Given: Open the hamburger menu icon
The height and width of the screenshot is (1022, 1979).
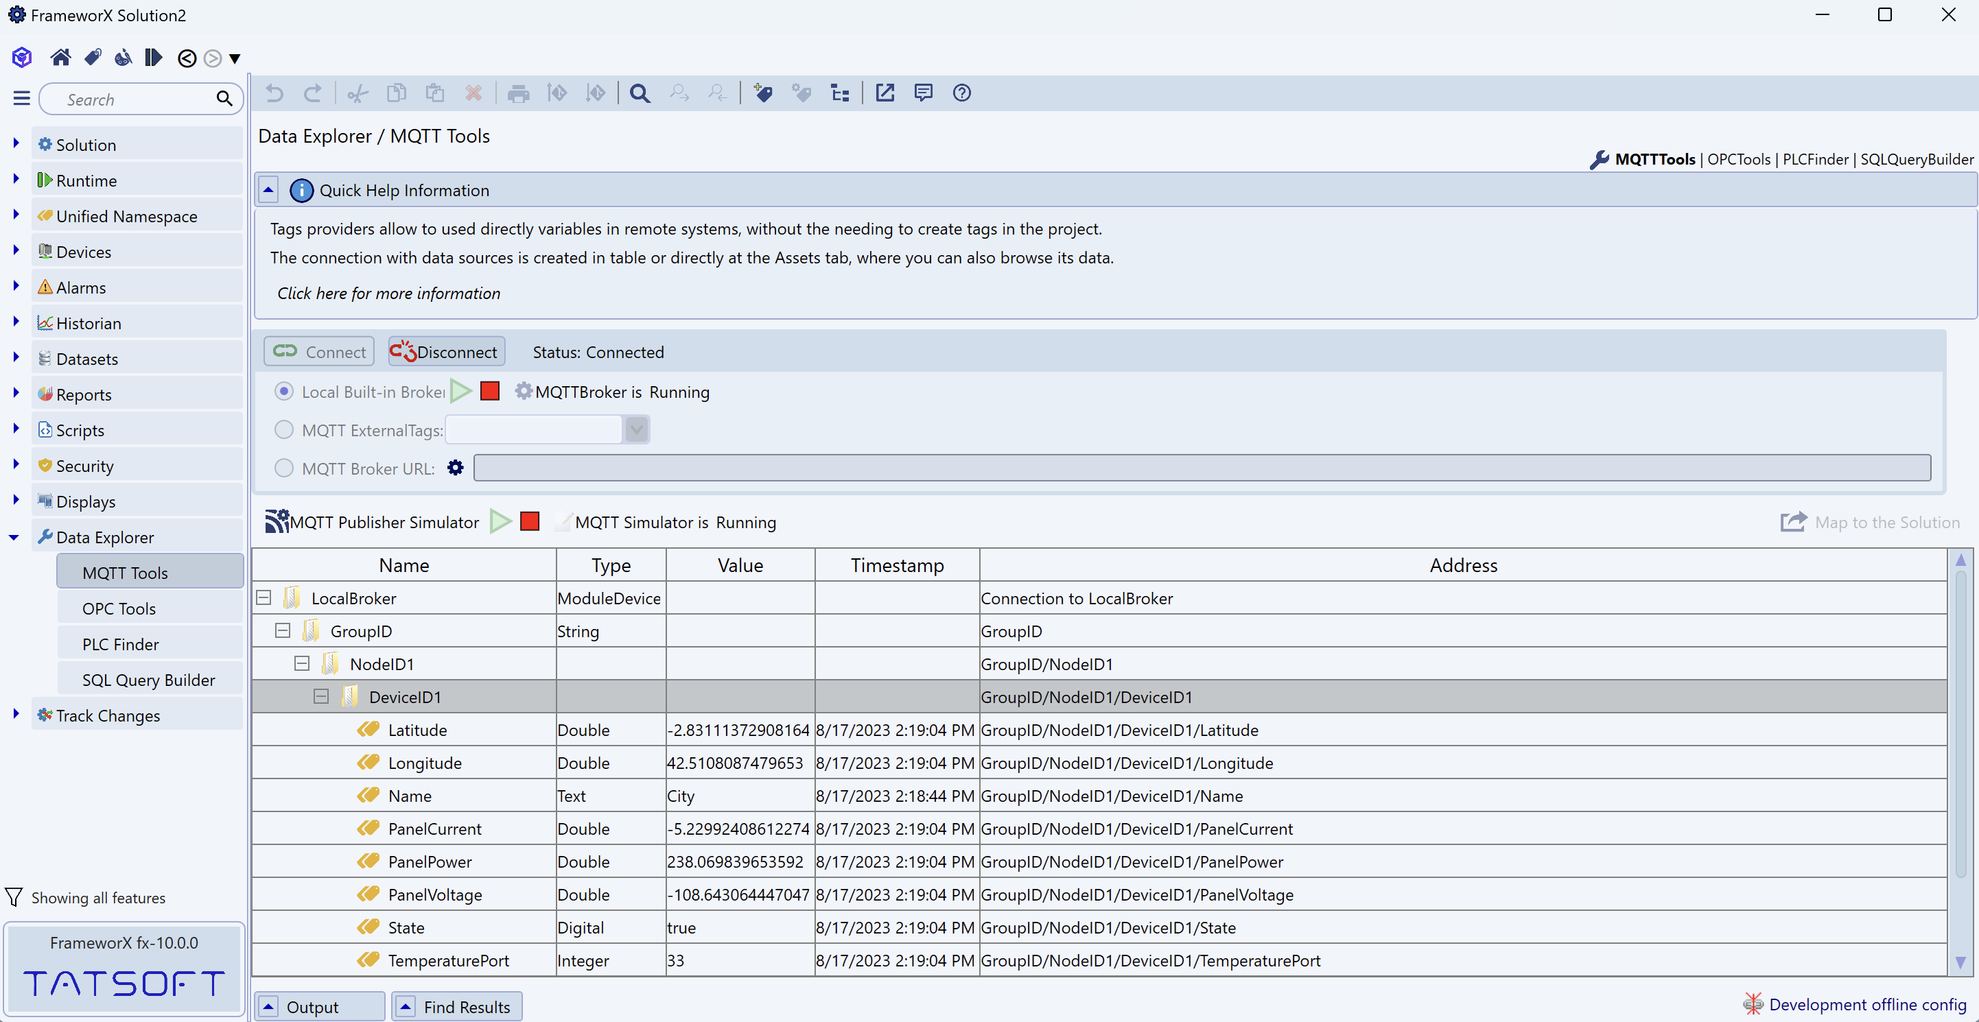Looking at the screenshot, I should (21, 98).
